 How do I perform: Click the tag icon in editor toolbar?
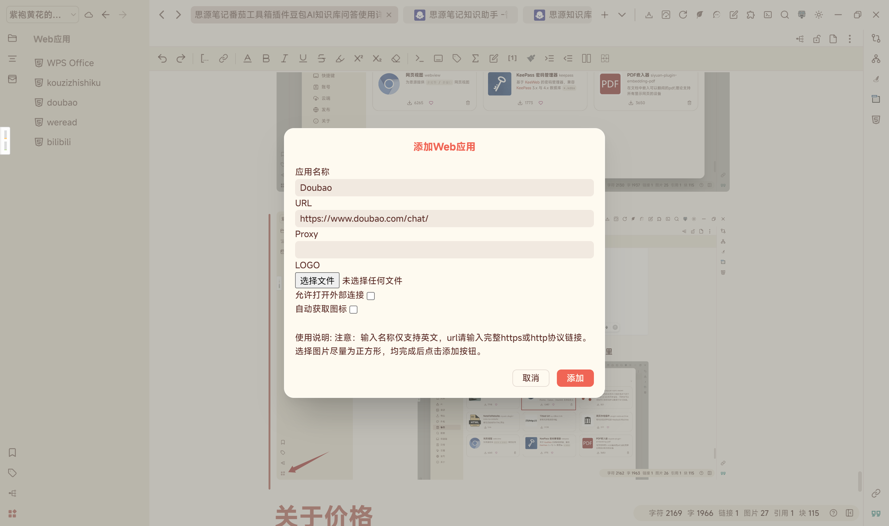coord(457,58)
